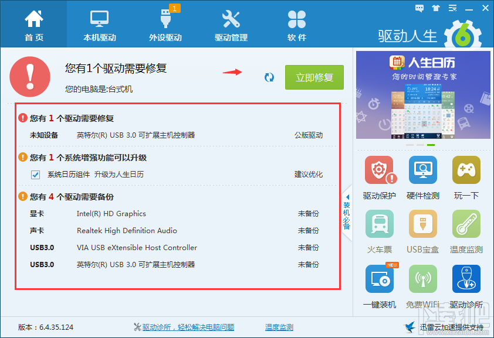Open link 驱动诊所，轻松解决电脑问题

[x=188, y=327]
